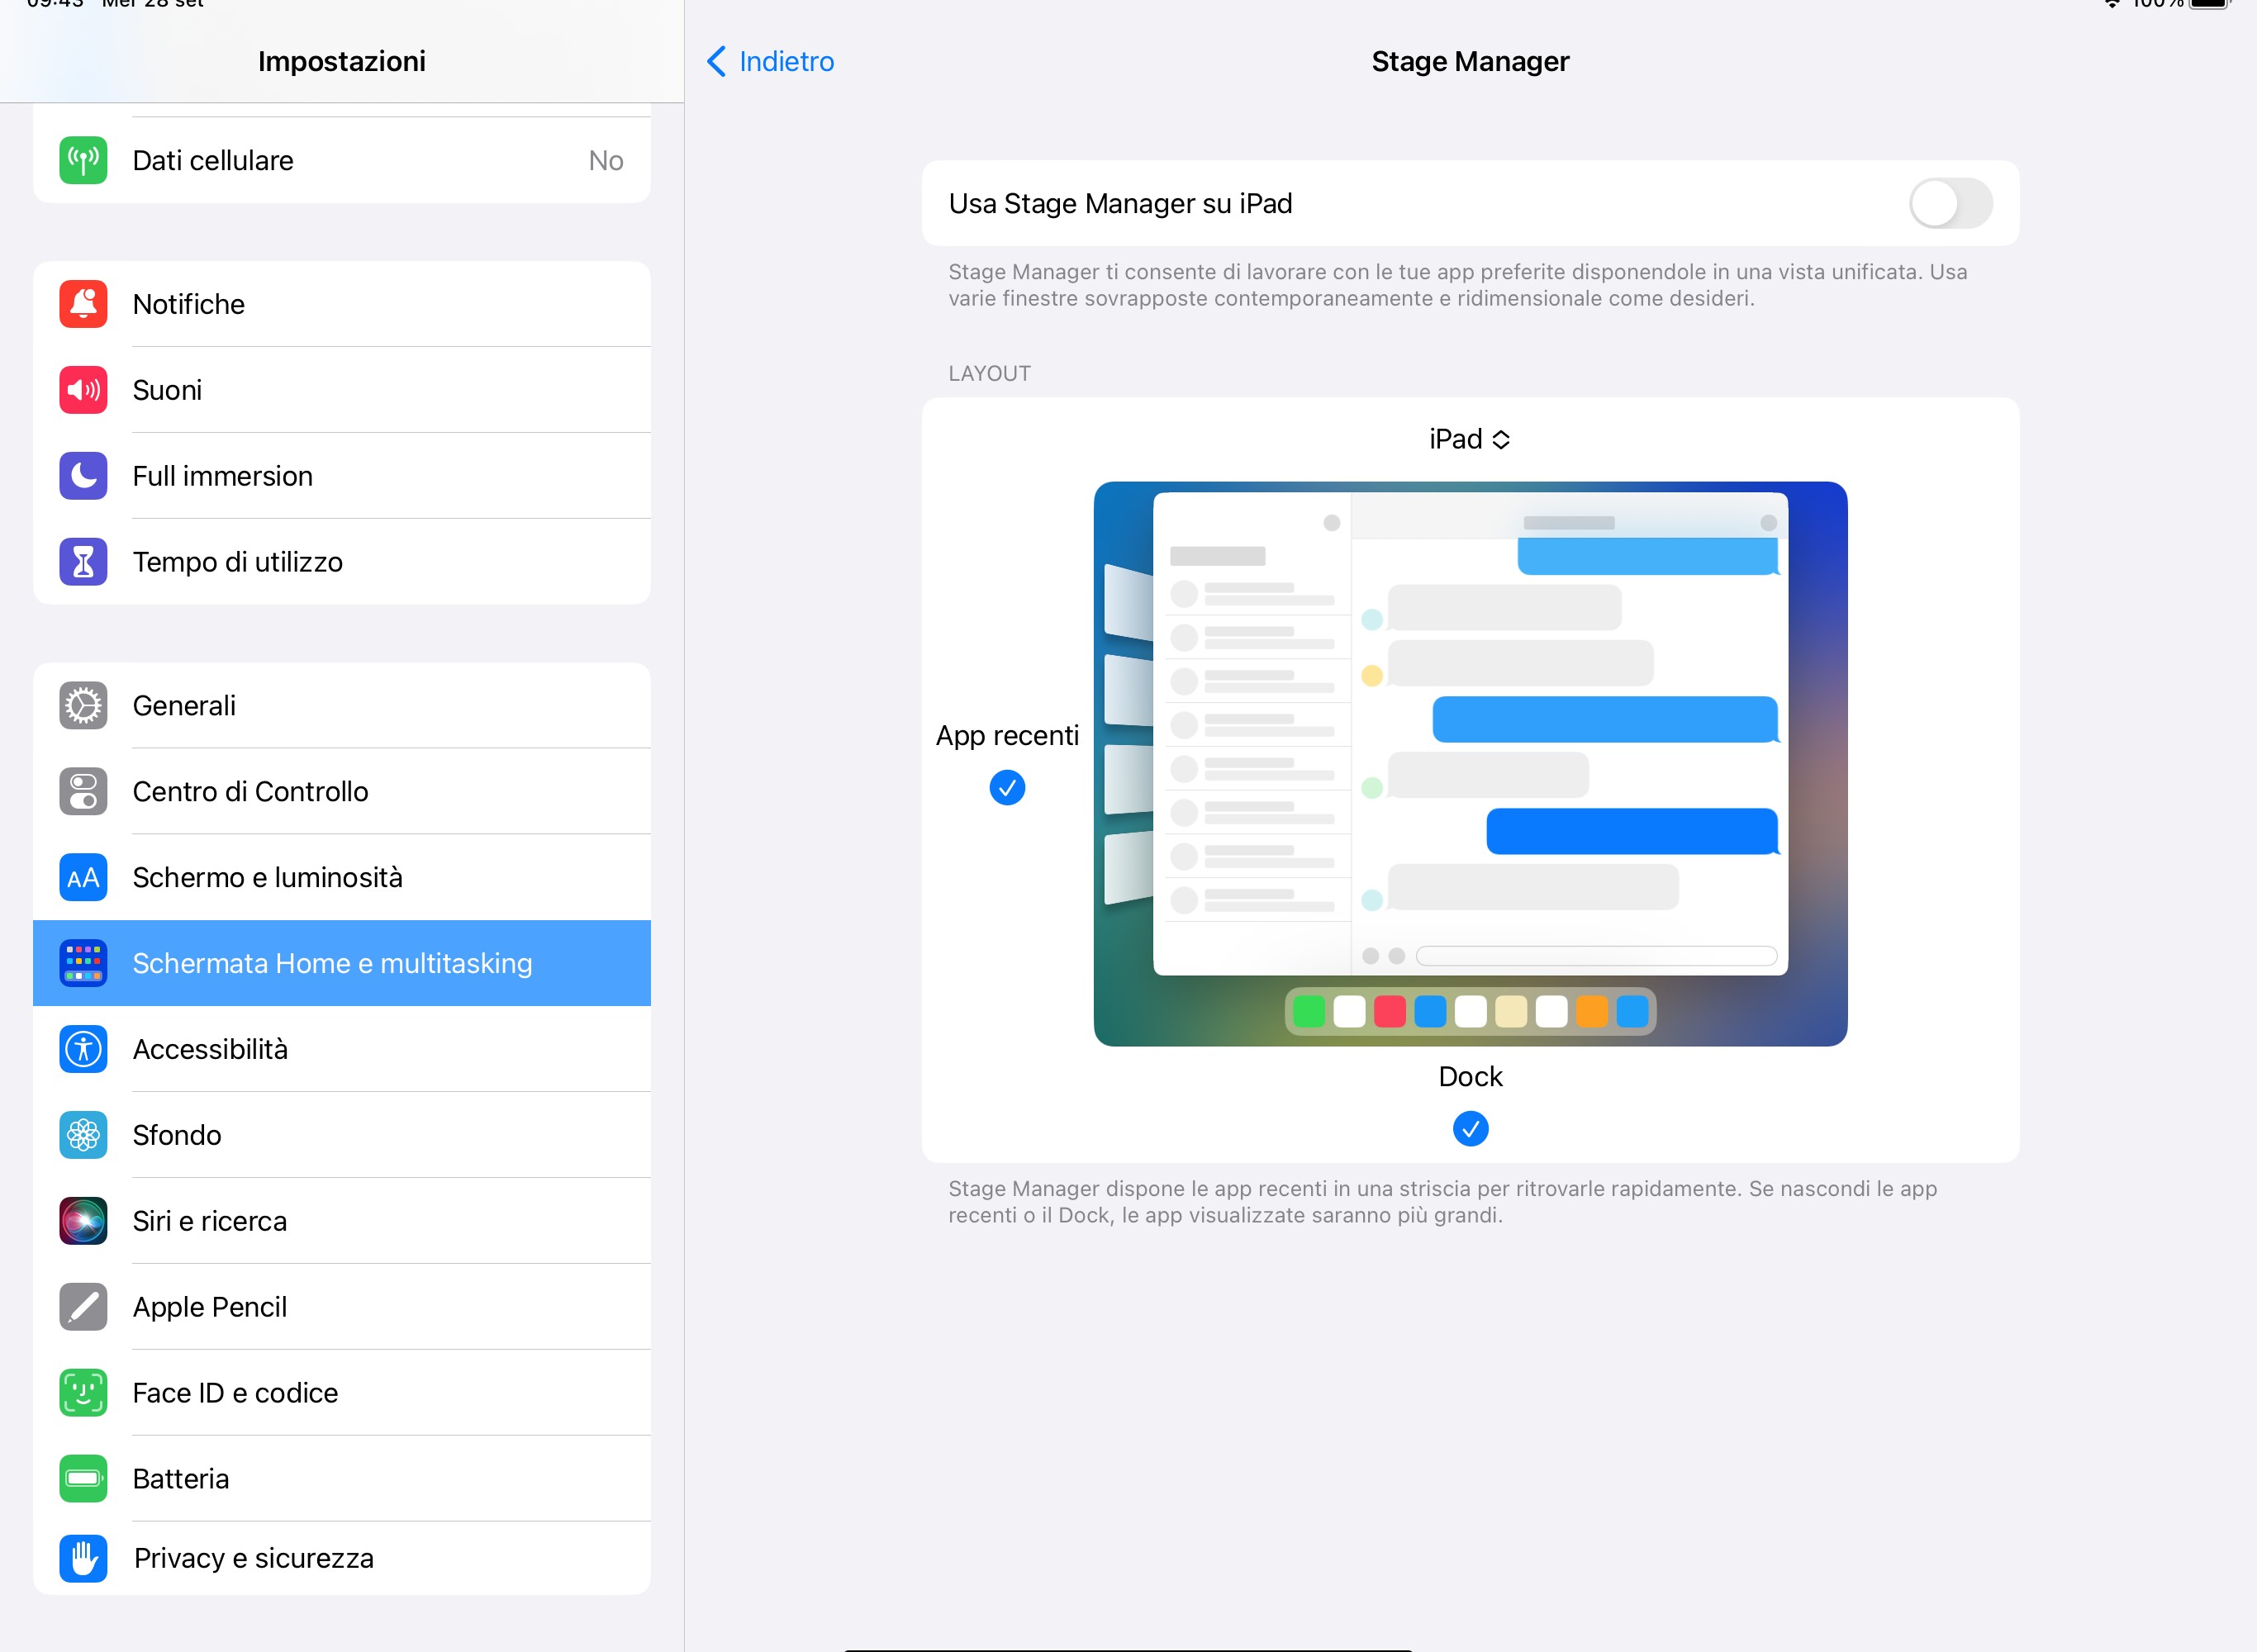Tap the Siri e ricerca icon

click(x=83, y=1221)
